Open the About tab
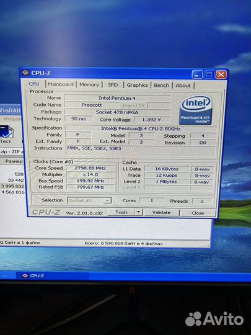This screenshot has width=251, height=335. pos(183,86)
